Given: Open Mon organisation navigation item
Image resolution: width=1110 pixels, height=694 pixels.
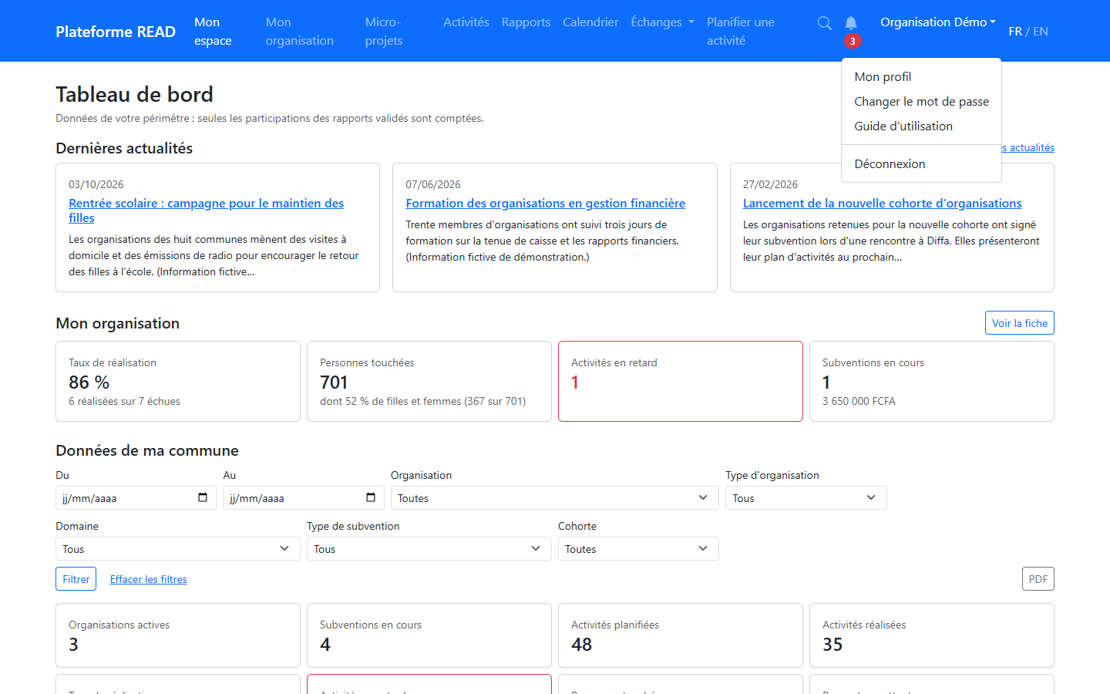Looking at the screenshot, I should pyautogui.click(x=300, y=32).
